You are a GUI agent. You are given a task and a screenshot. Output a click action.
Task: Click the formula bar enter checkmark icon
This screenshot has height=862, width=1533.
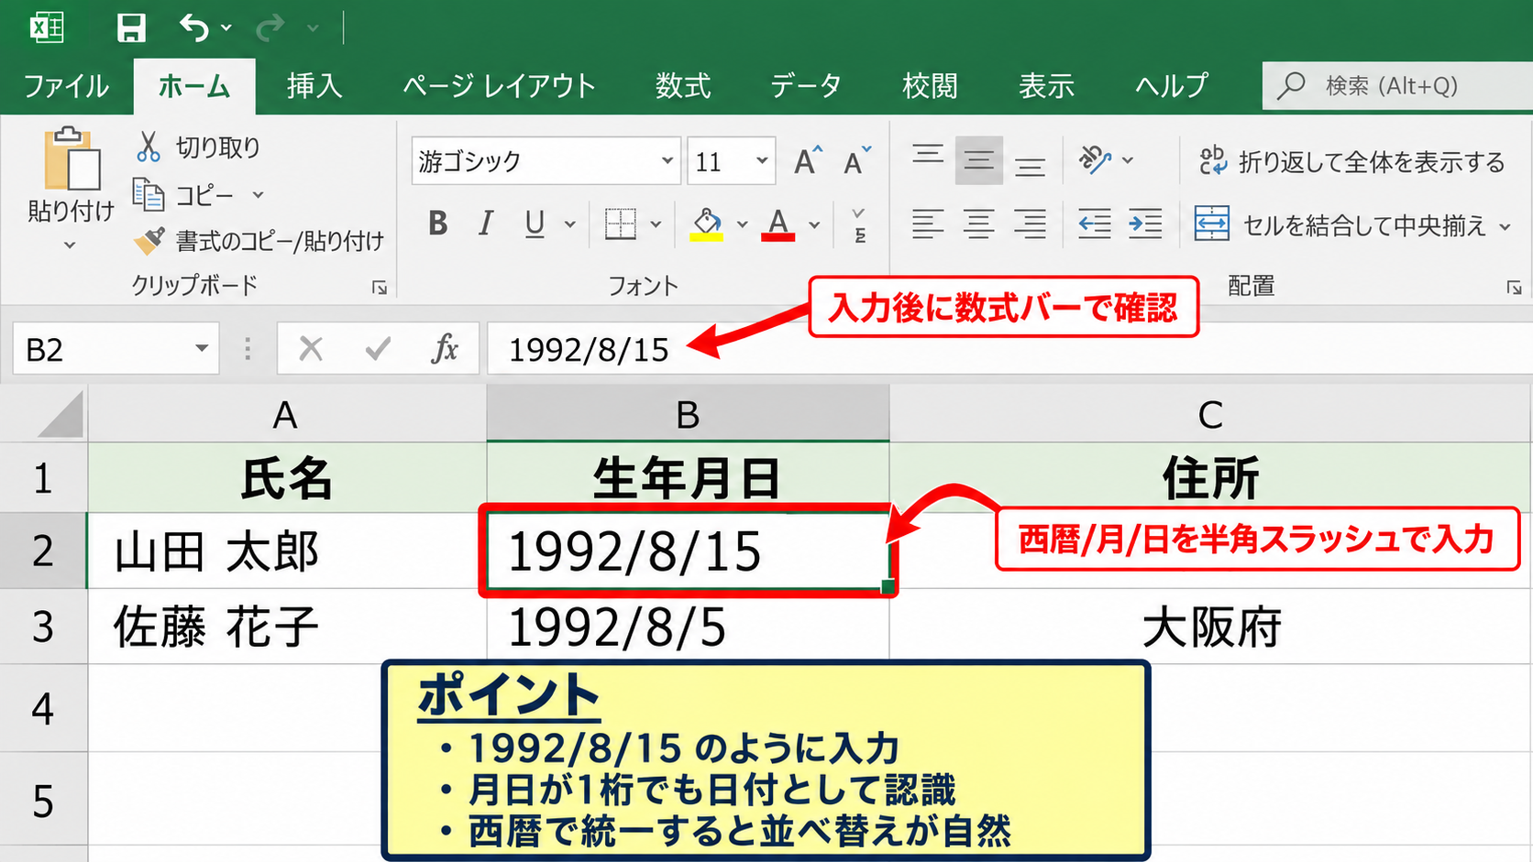(377, 349)
